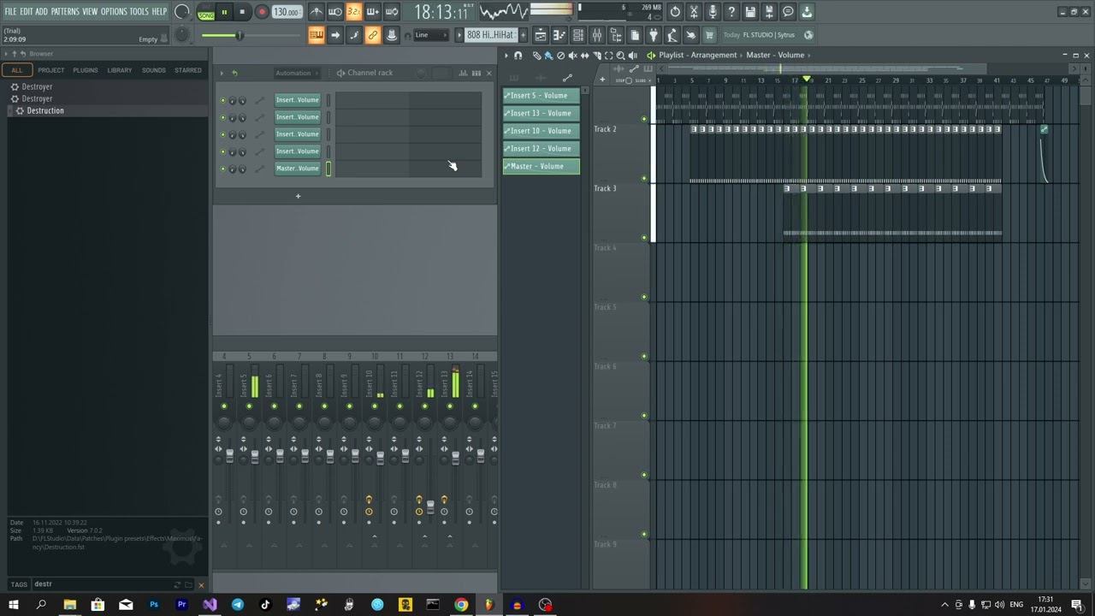
Task: Open Photoshop from the taskbar
Action: click(x=154, y=605)
